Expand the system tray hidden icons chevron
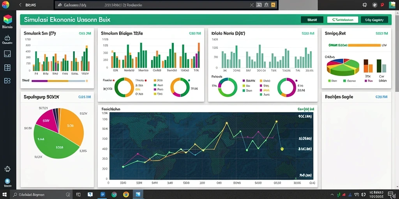 [x=332, y=195]
